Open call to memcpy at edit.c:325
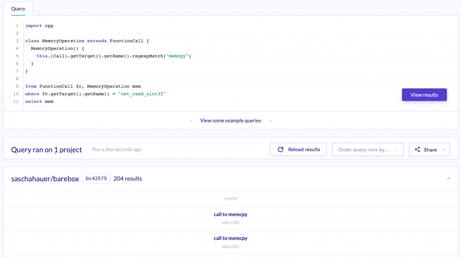The width and height of the screenshot is (461, 258). pos(230,214)
